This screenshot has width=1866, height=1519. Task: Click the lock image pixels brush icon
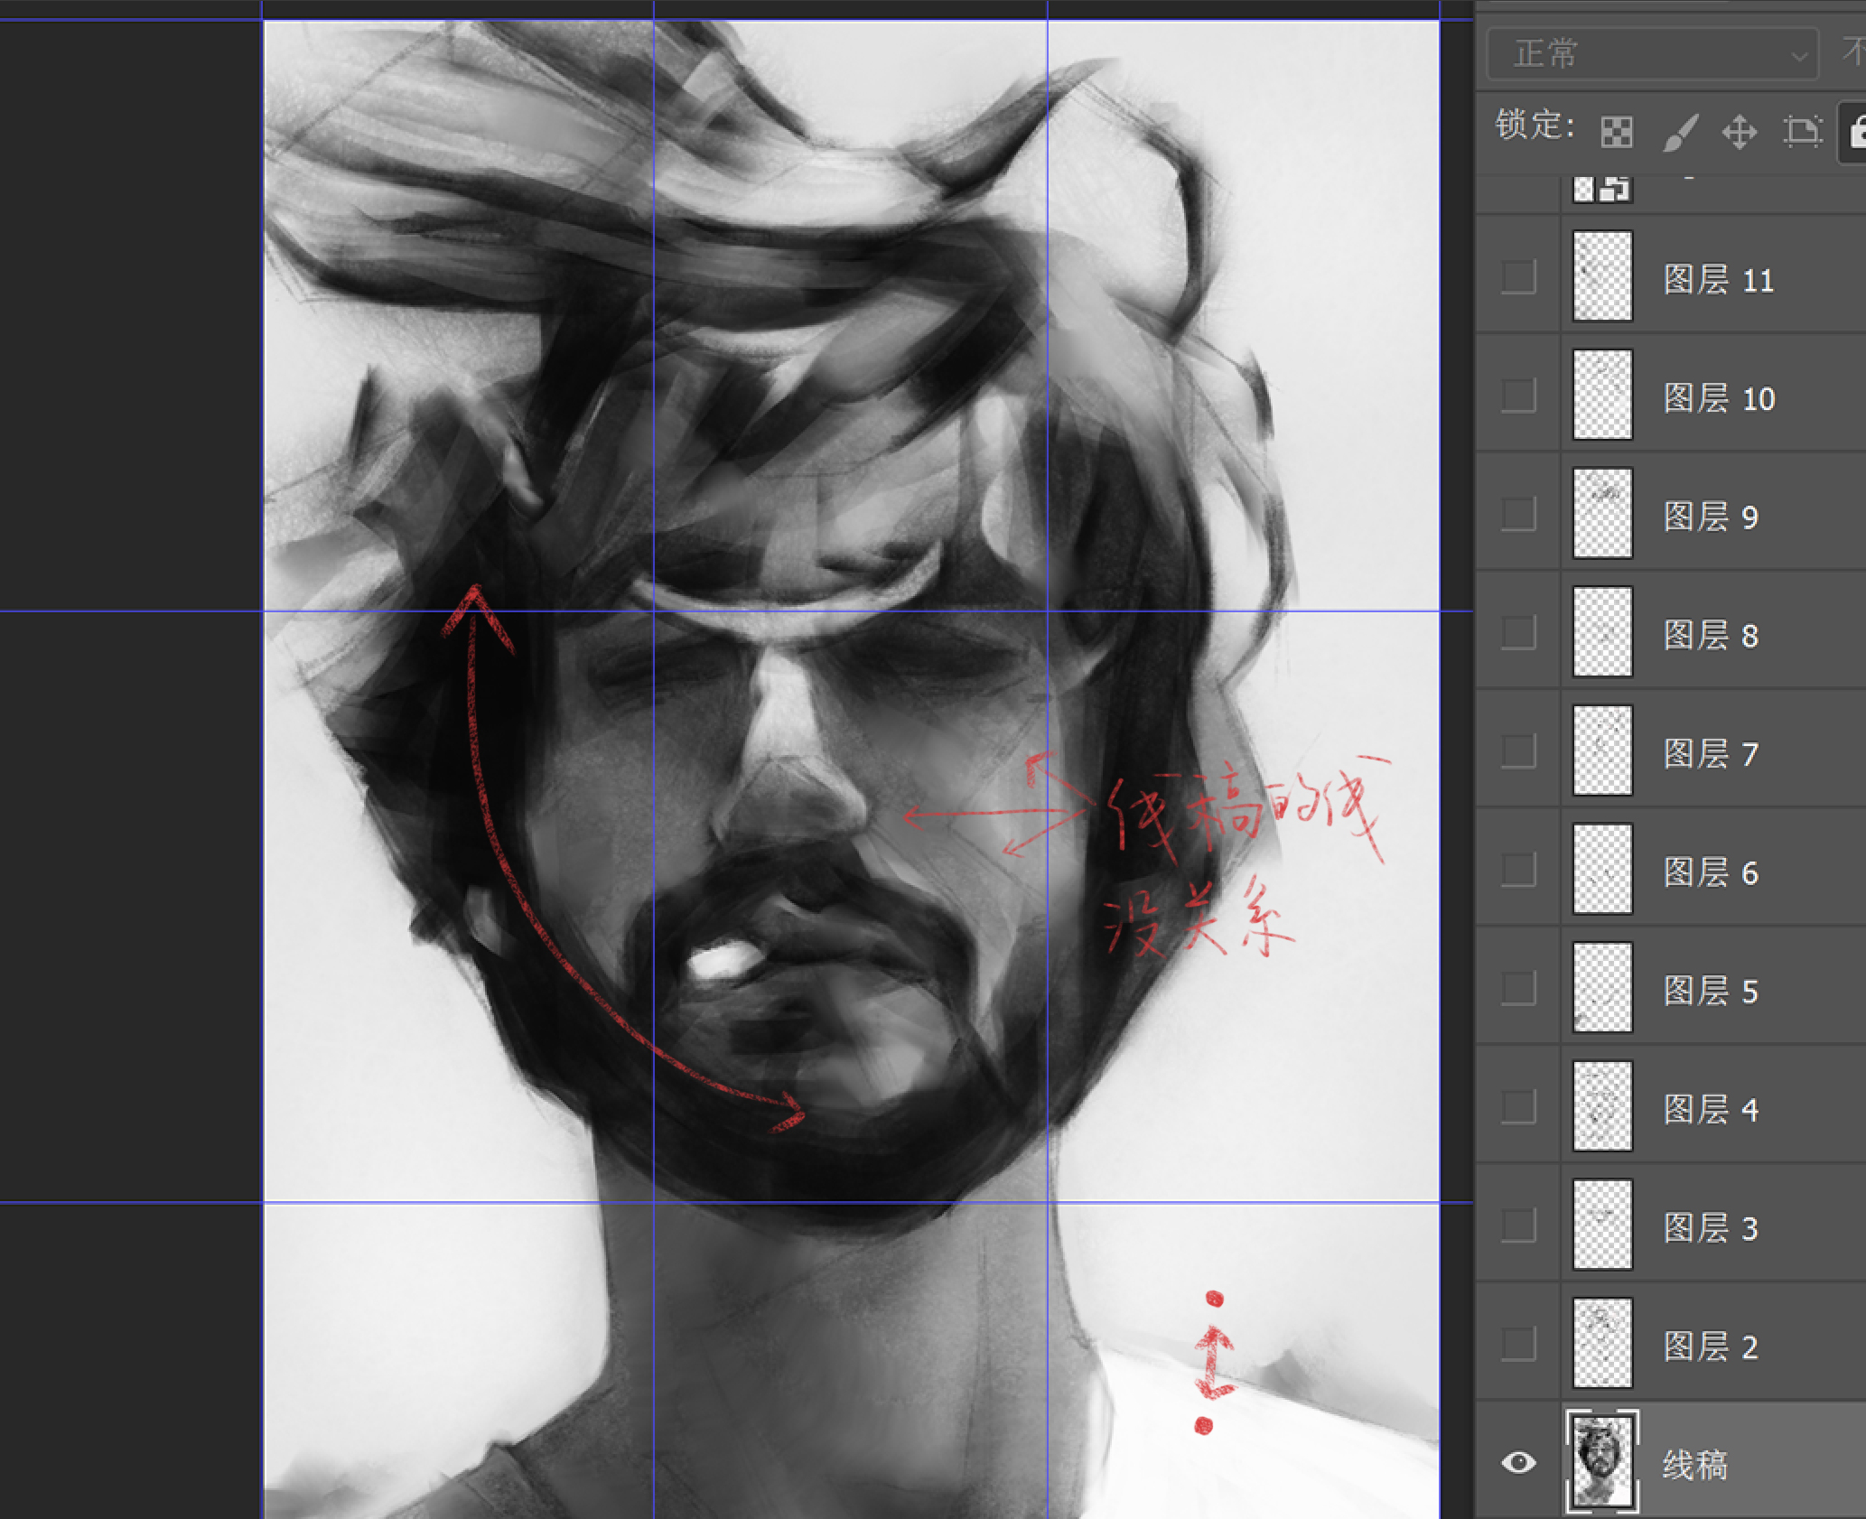point(1680,132)
